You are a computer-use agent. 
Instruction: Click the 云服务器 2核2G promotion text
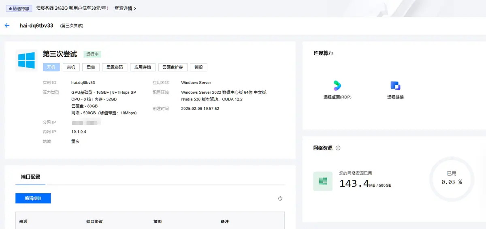click(72, 8)
